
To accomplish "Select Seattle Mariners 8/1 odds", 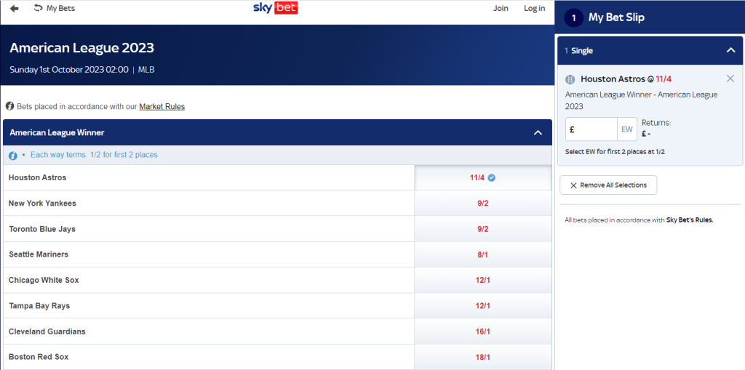I will coord(483,254).
